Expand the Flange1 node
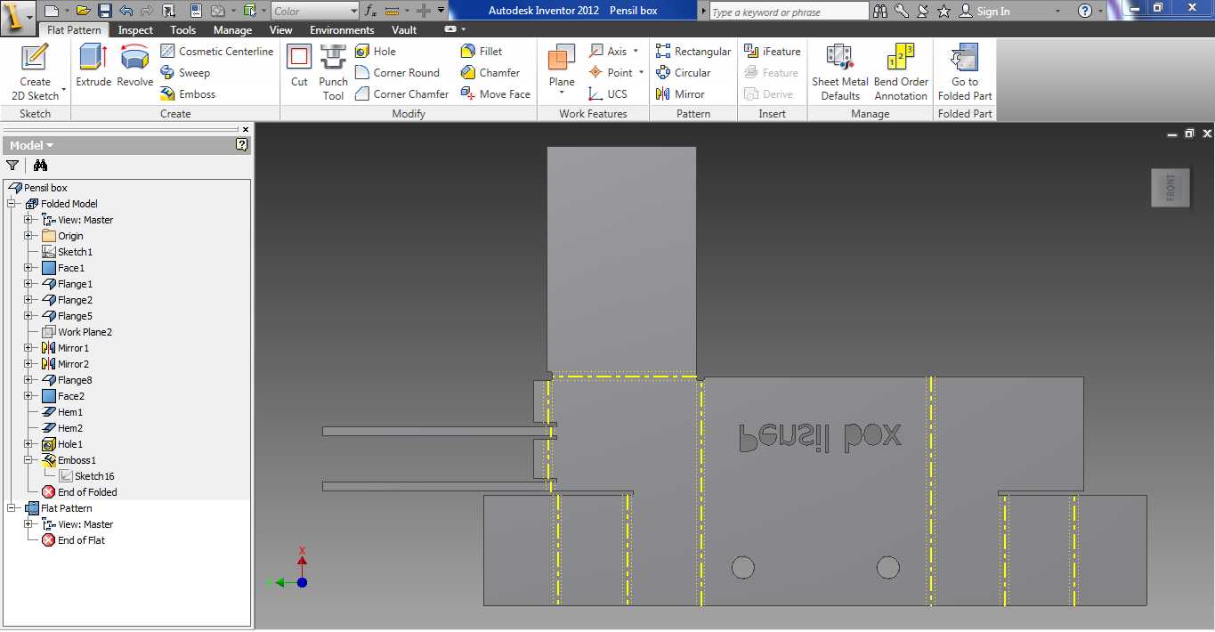Viewport: 1215px width, 632px height. click(28, 284)
